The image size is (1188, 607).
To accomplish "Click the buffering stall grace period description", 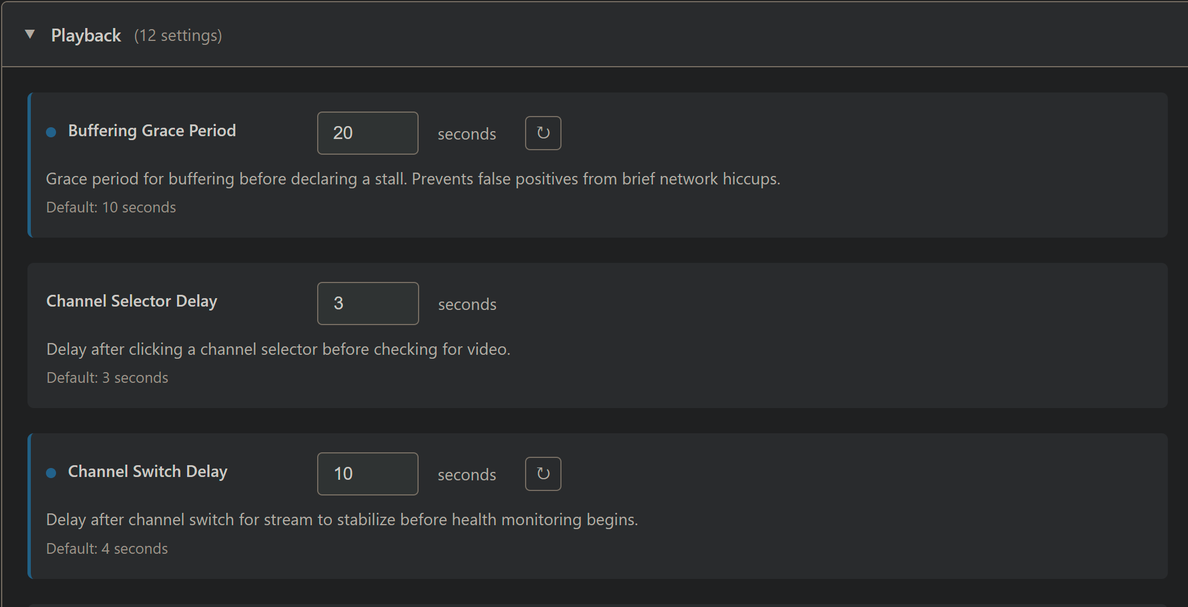I will [x=412, y=179].
